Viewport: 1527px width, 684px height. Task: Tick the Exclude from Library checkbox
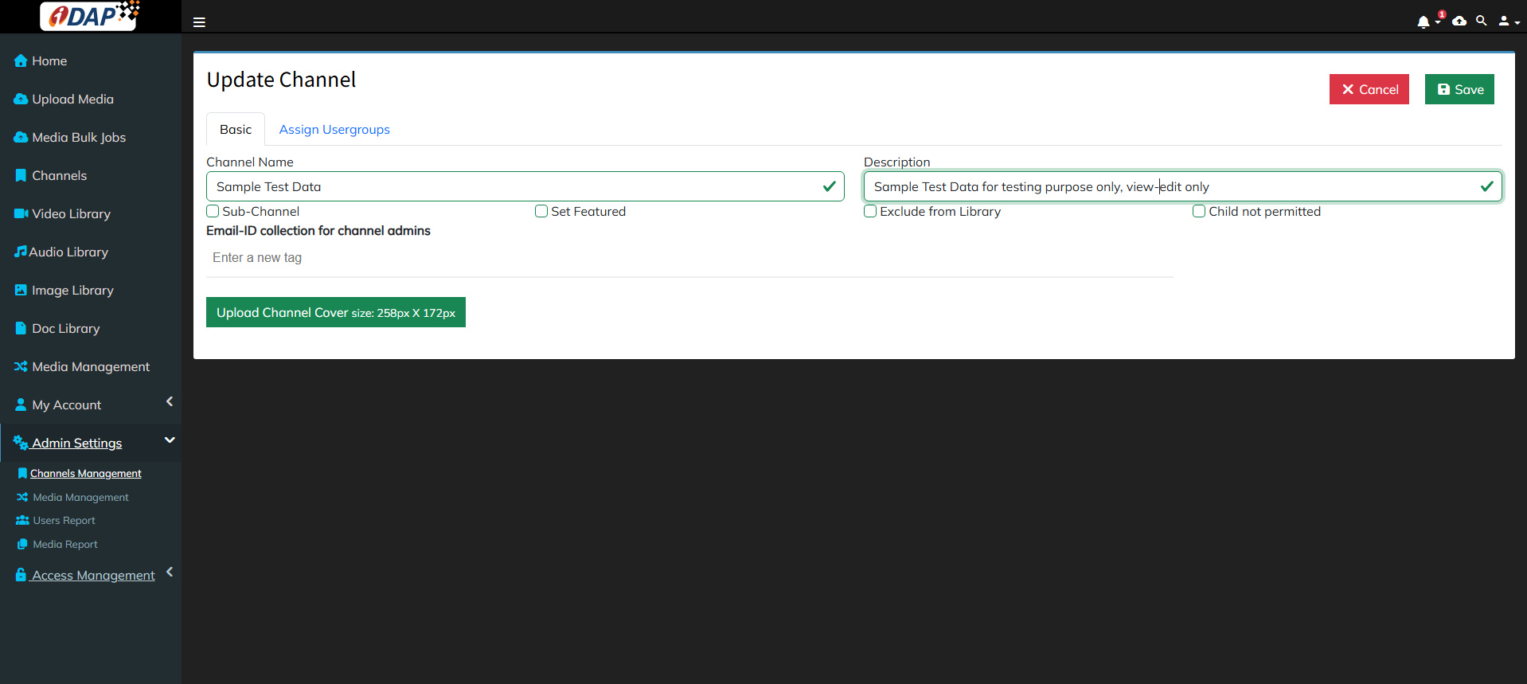coord(870,211)
